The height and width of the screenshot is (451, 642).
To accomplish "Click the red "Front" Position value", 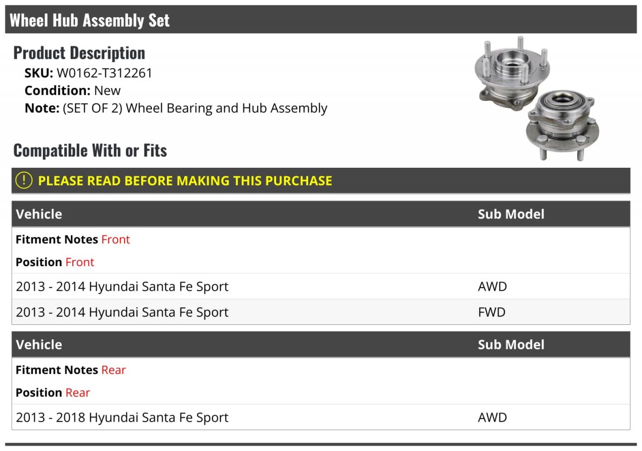I will [80, 262].
